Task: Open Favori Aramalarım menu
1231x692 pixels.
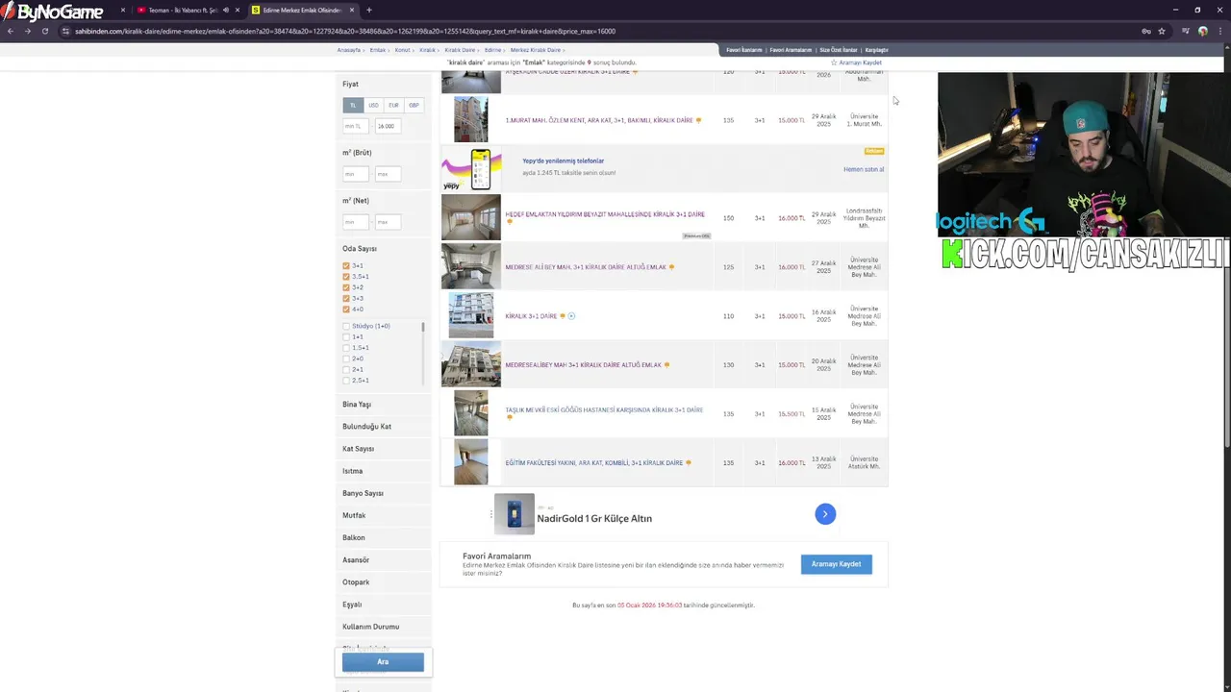Action: click(x=791, y=50)
